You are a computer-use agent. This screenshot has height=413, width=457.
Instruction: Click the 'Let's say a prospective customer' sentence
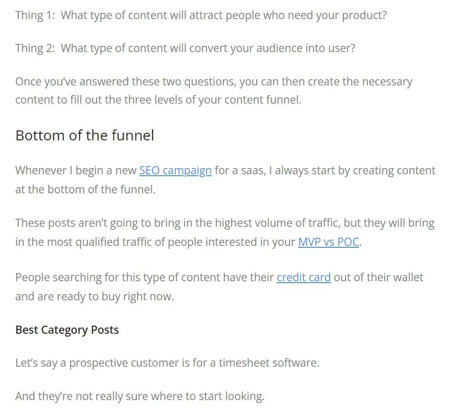pyautogui.click(x=167, y=362)
